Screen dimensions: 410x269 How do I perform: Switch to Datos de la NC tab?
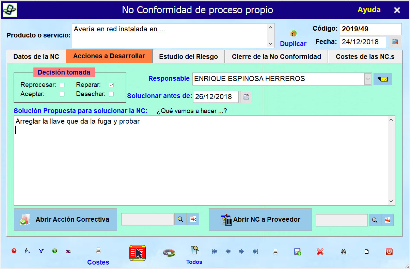pyautogui.click(x=36, y=57)
